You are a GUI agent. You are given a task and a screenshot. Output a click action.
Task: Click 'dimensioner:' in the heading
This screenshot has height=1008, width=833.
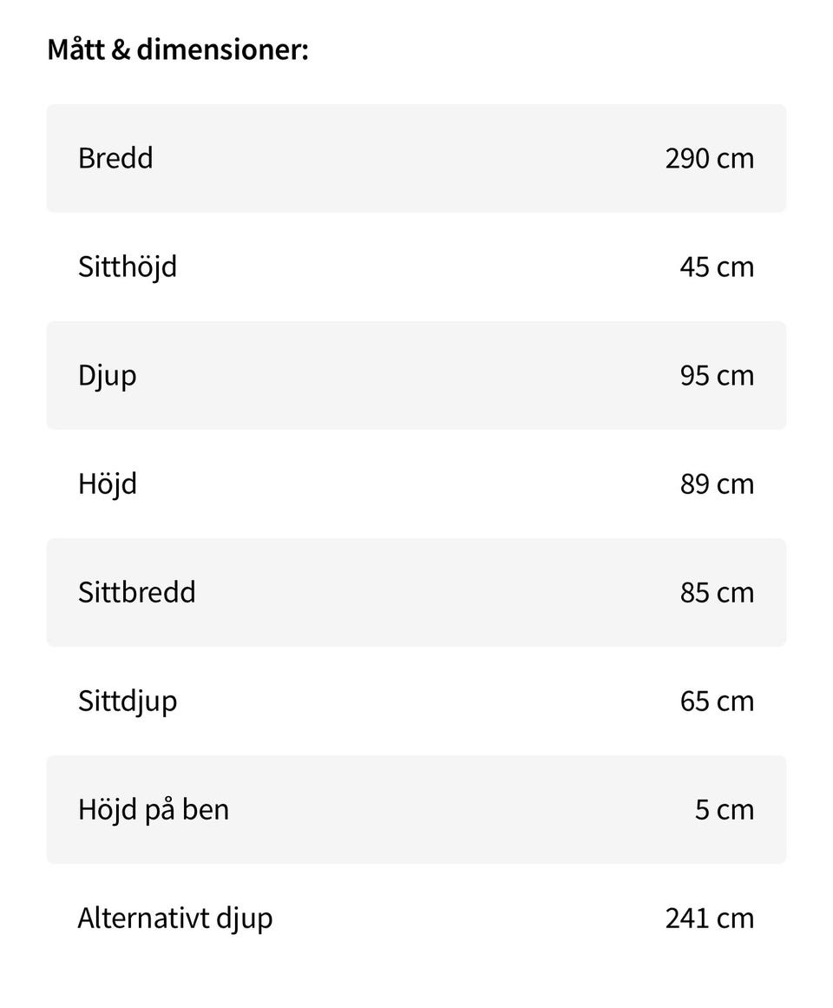pos(222,49)
